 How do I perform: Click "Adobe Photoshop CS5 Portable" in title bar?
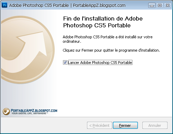39,5
